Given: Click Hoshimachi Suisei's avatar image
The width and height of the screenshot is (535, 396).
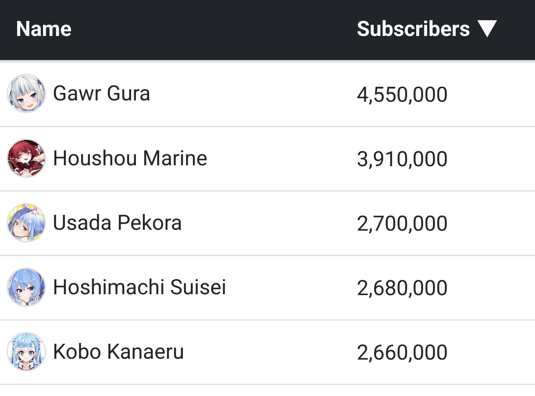Looking at the screenshot, I should (x=26, y=287).
